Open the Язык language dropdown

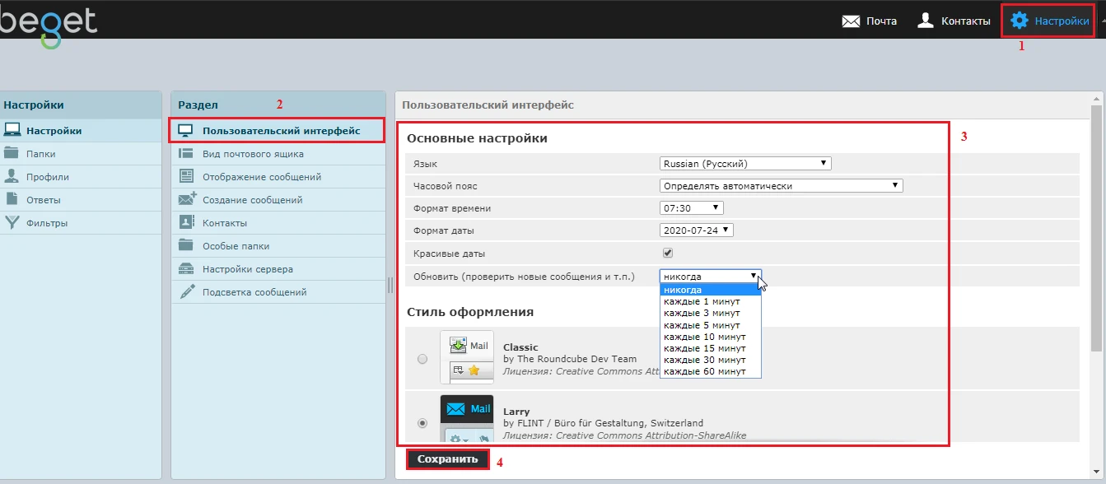pos(745,164)
